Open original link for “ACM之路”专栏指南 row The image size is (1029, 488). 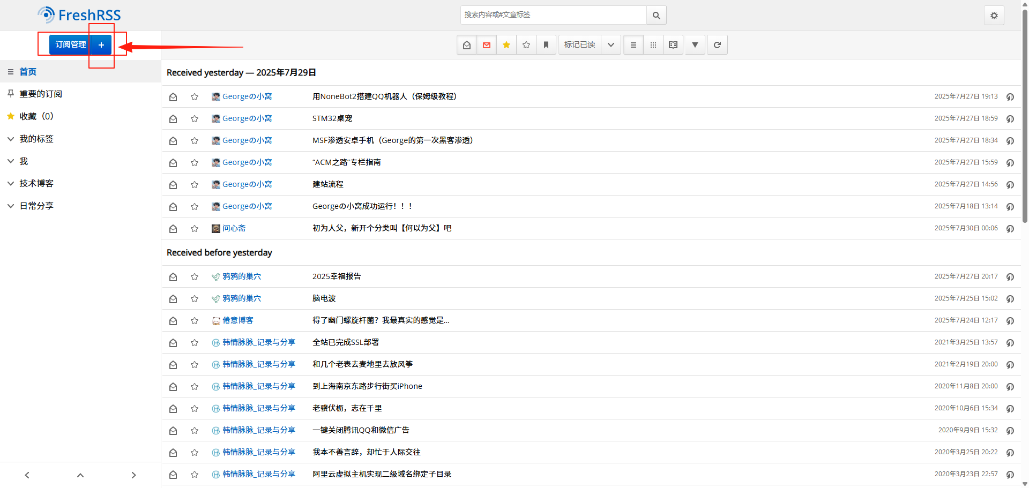pyautogui.click(x=1010, y=163)
